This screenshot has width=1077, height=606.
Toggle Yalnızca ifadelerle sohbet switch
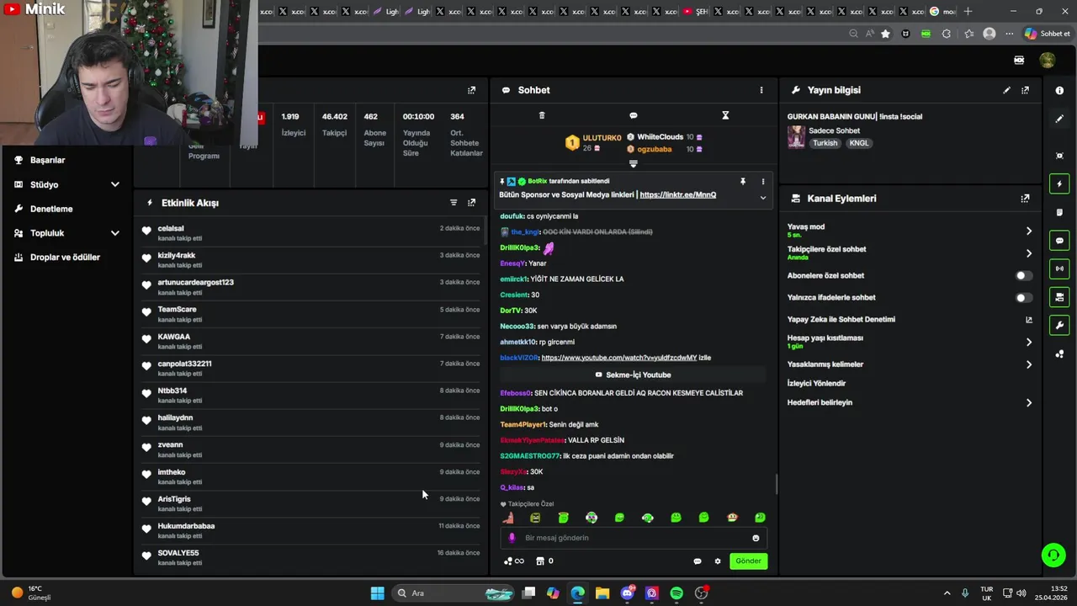point(1023,297)
